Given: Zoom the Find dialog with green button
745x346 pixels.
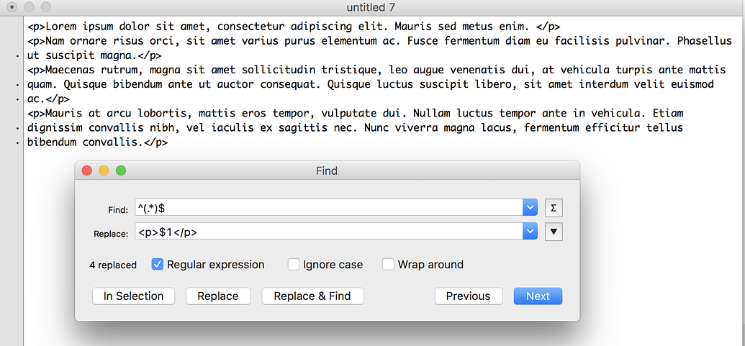Looking at the screenshot, I should (x=121, y=170).
